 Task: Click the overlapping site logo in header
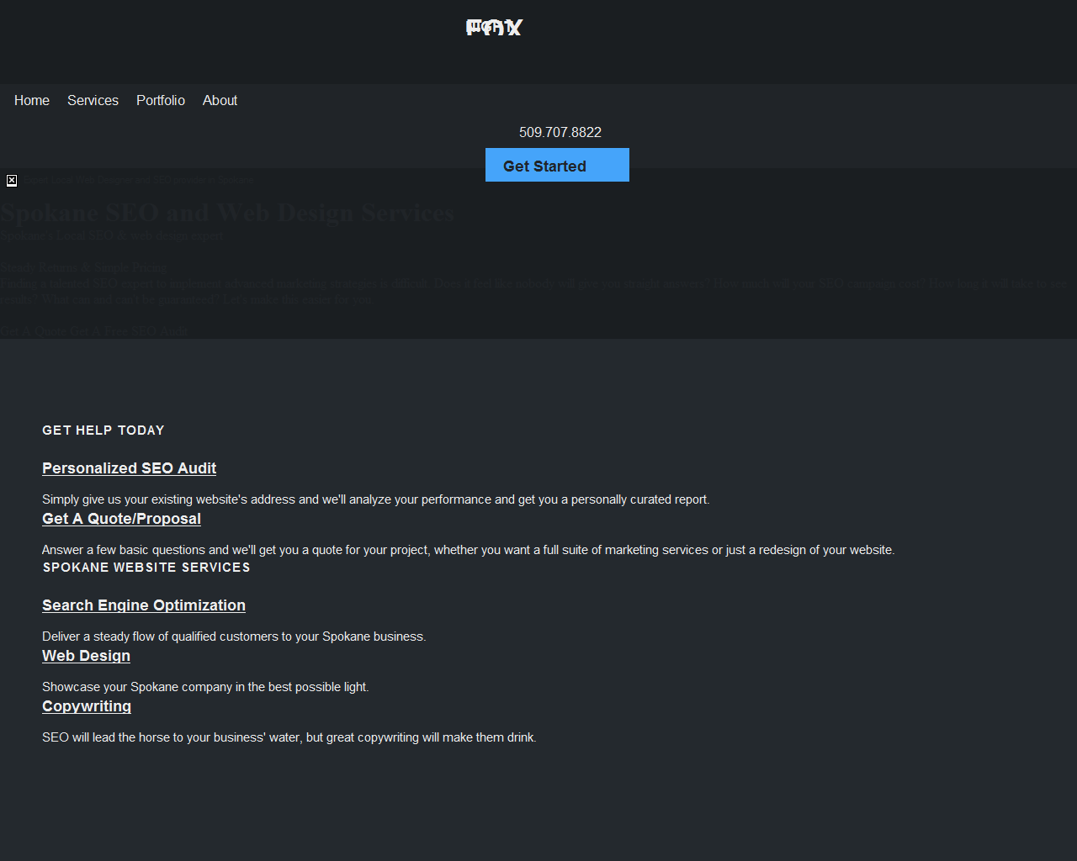point(494,28)
